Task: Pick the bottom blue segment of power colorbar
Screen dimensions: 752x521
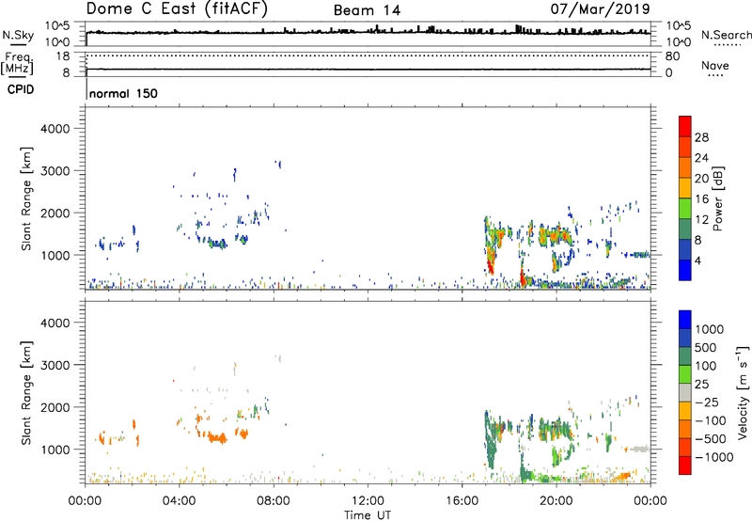Action: tap(685, 271)
